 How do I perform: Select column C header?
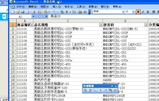(x=68, y=21)
